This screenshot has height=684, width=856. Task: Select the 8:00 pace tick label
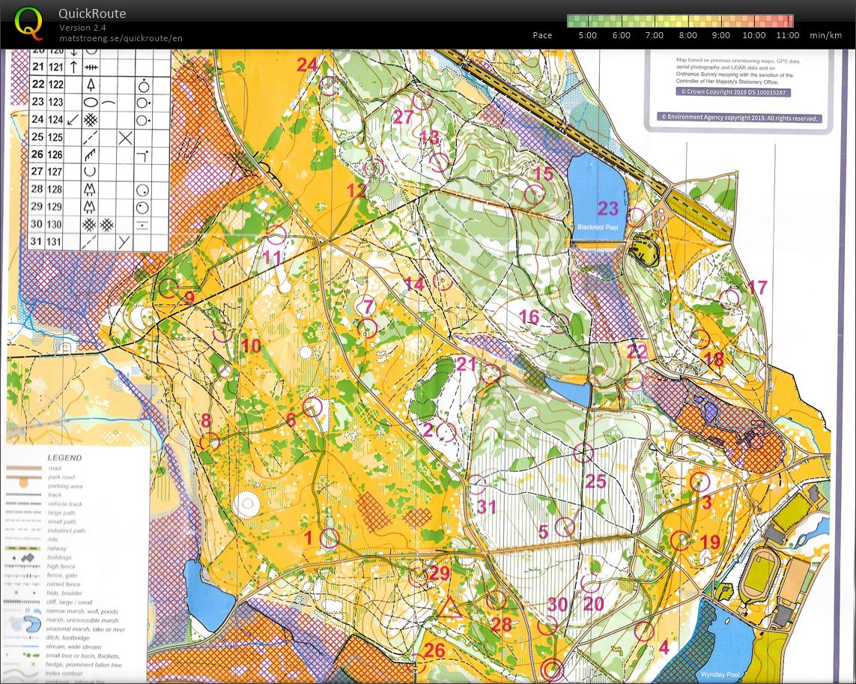pos(687,35)
